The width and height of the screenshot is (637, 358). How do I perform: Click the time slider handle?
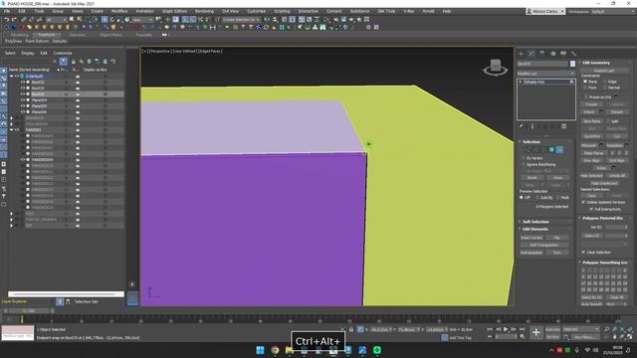tap(29, 310)
